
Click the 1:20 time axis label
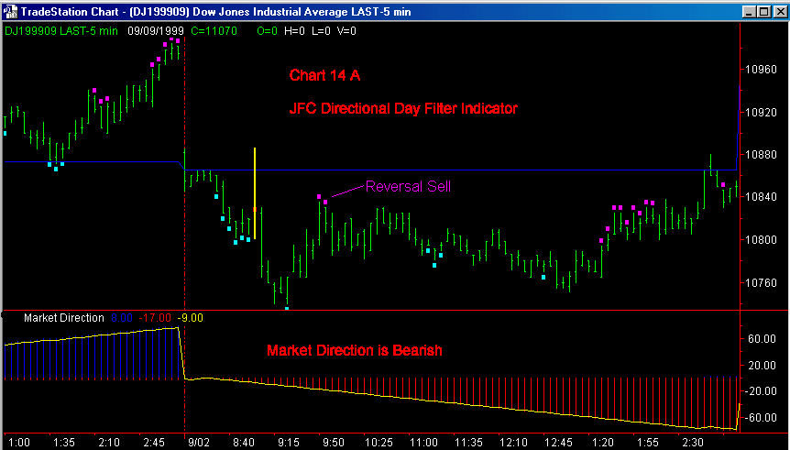pyautogui.click(x=603, y=443)
